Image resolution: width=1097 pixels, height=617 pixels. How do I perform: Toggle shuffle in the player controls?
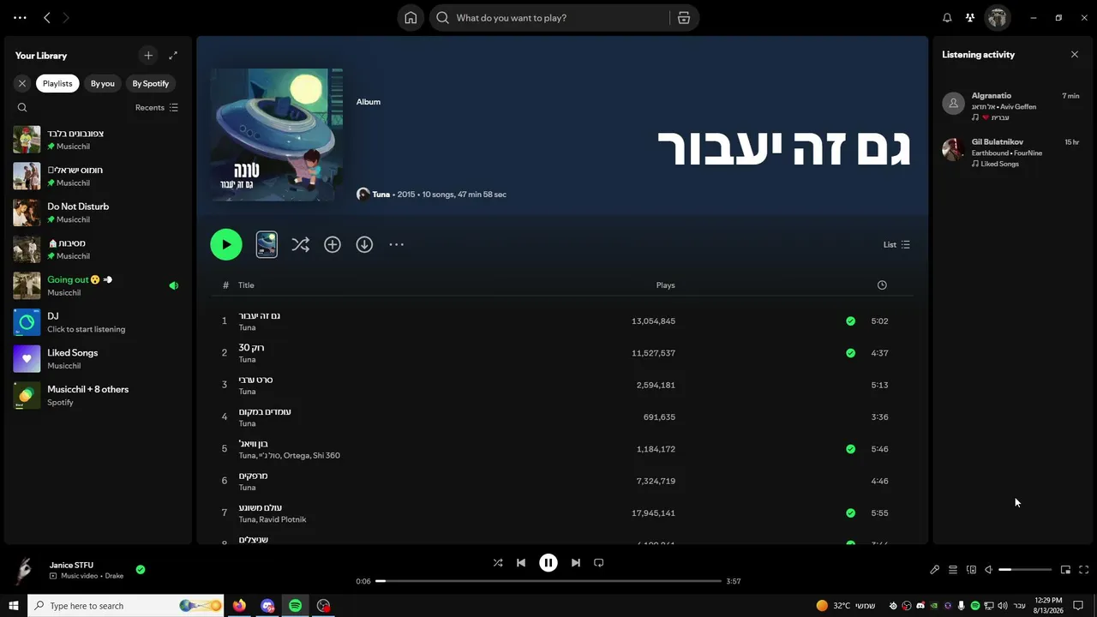[498, 563]
